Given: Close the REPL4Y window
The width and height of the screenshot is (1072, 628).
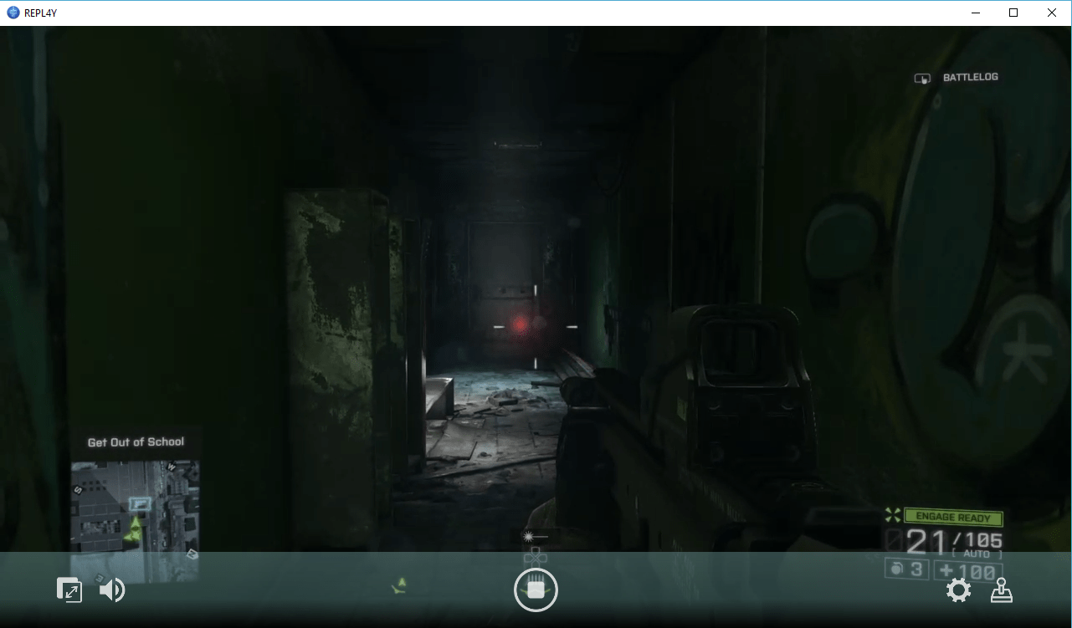Looking at the screenshot, I should tap(1052, 13).
